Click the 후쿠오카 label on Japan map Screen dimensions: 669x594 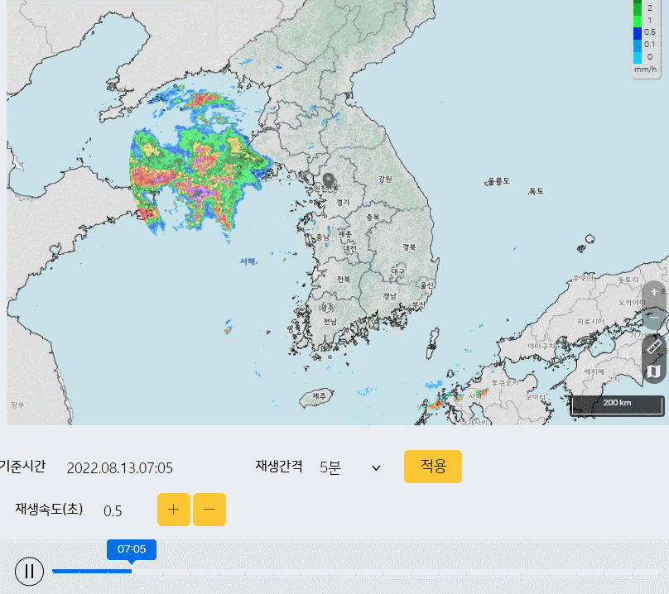(x=504, y=383)
